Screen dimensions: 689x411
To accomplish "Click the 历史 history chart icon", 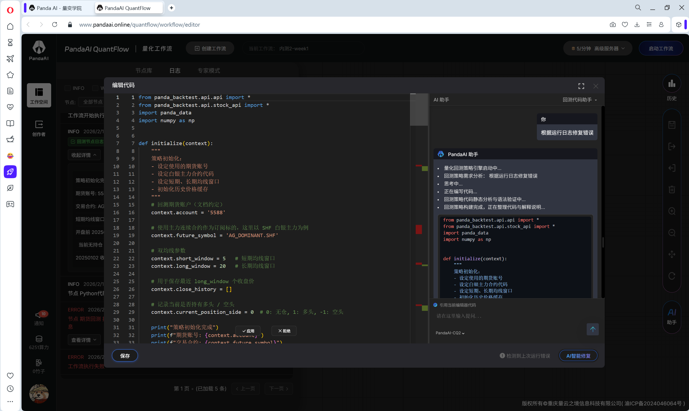I will click(671, 84).
